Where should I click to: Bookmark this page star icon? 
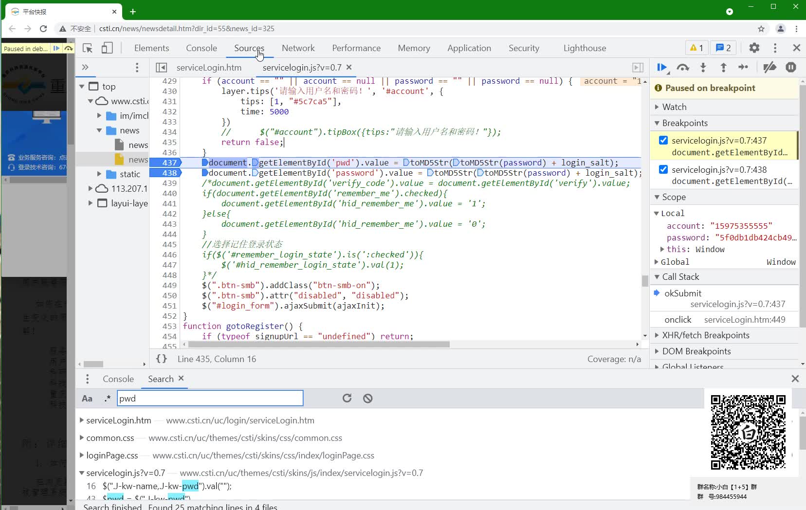[x=761, y=29]
